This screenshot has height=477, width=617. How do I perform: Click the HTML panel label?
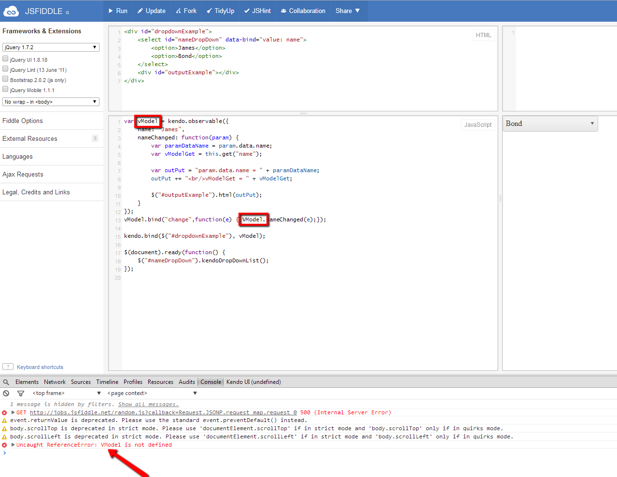pos(483,35)
